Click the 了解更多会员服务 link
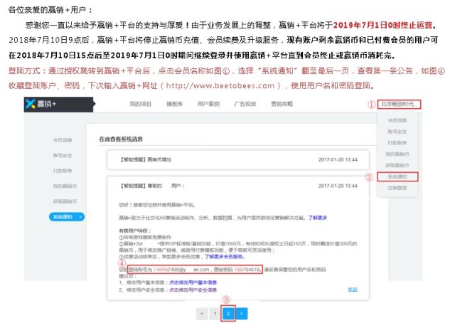 coord(225,257)
